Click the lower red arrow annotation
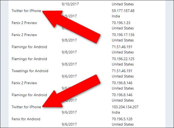The image size is (174, 128). [x=71, y=91]
